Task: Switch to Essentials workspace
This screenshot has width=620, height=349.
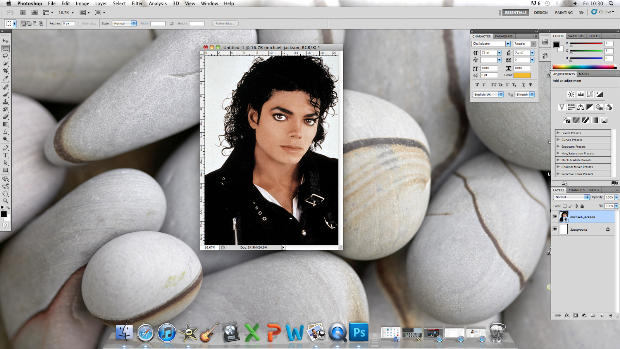Action: [x=516, y=12]
